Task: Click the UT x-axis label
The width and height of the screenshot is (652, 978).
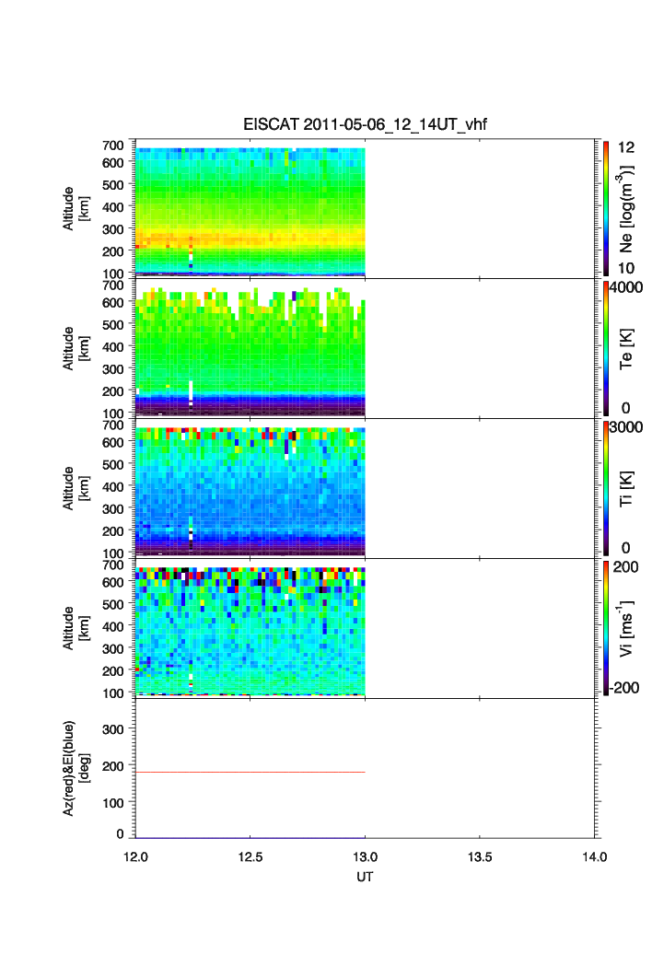Action: click(x=365, y=877)
